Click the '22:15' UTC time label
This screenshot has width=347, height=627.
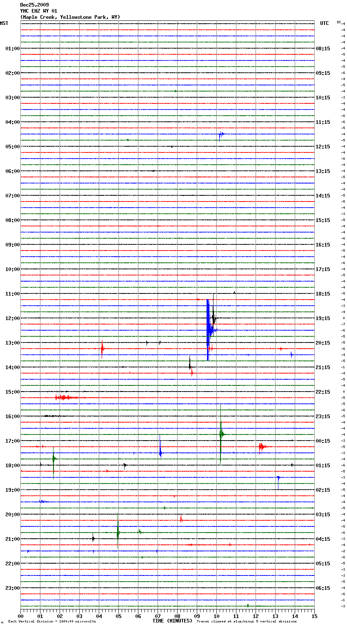tap(323, 392)
